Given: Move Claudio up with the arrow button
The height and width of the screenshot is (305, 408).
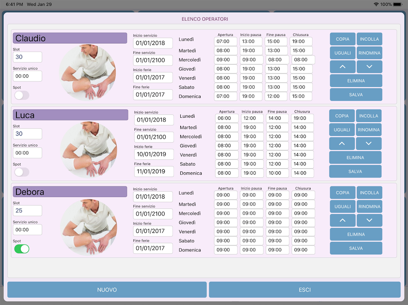Looking at the screenshot, I should 342,67.
